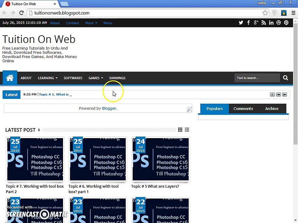Viewport: 298px width, 223px height.
Task: Expand the LEARNING dropdown menu
Action: point(48,78)
